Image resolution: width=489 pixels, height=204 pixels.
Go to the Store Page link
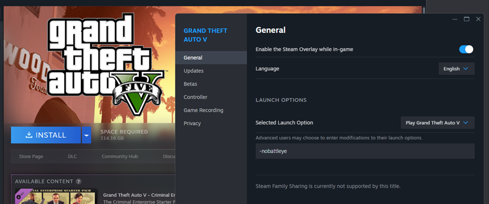coord(31,156)
